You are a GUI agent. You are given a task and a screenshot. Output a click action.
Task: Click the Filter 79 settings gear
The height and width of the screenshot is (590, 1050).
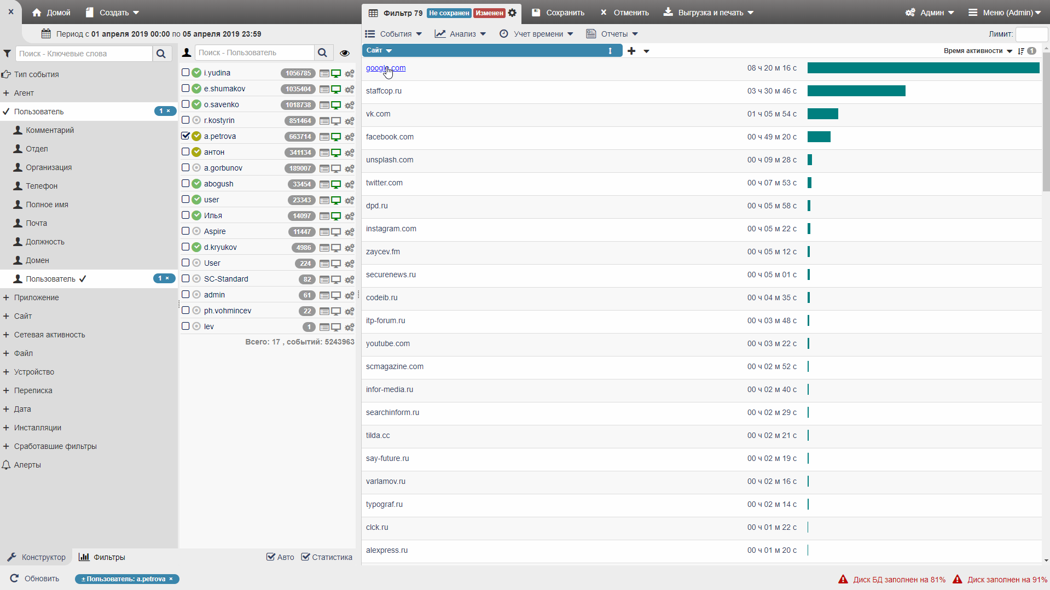[x=512, y=13]
